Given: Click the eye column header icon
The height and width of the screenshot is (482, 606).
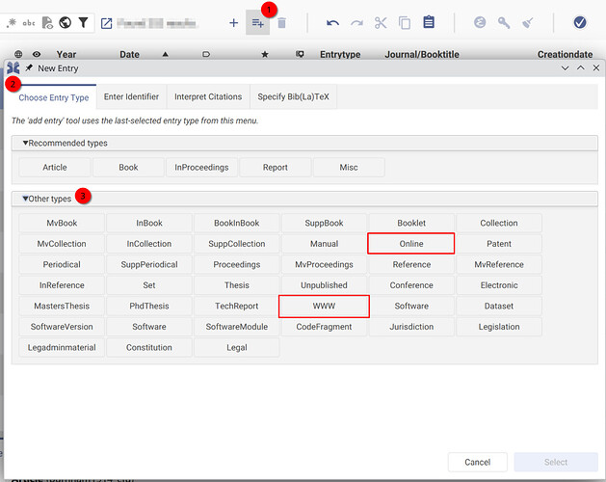Looking at the screenshot, I should [x=37, y=54].
